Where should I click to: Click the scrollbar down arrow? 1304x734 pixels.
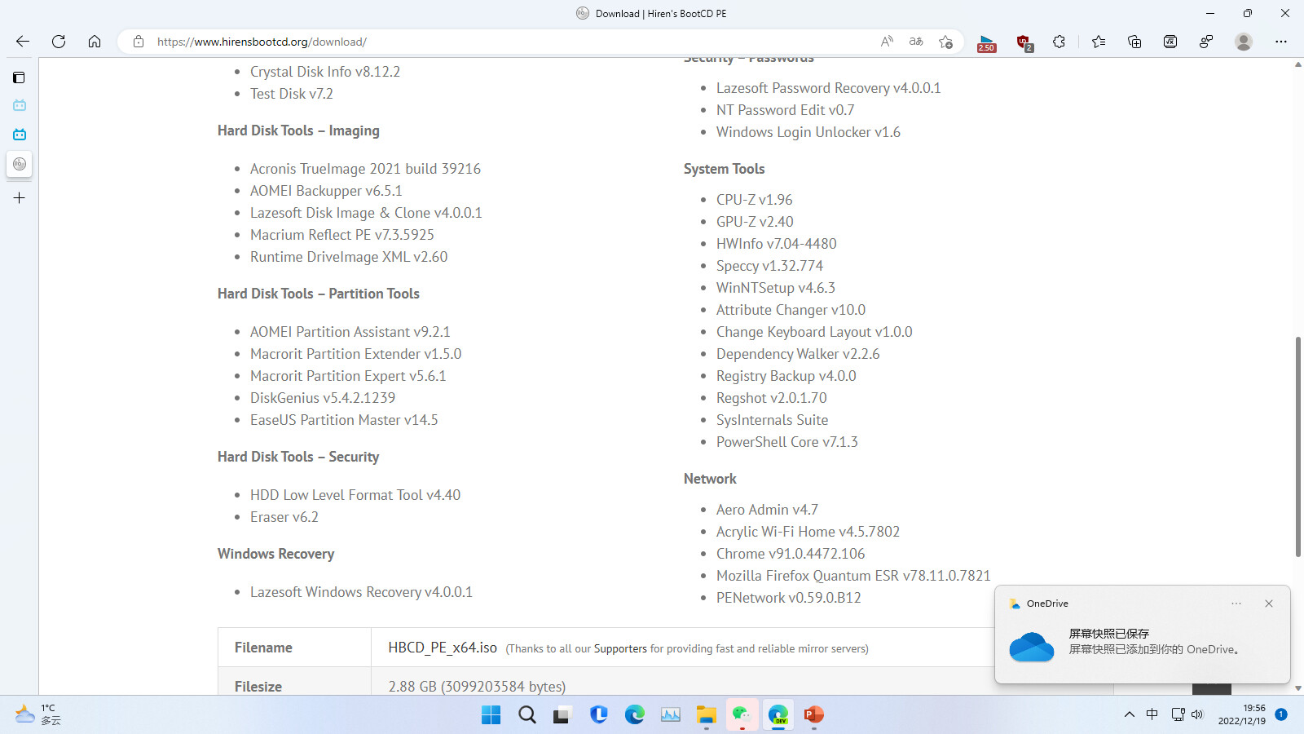tap(1297, 688)
